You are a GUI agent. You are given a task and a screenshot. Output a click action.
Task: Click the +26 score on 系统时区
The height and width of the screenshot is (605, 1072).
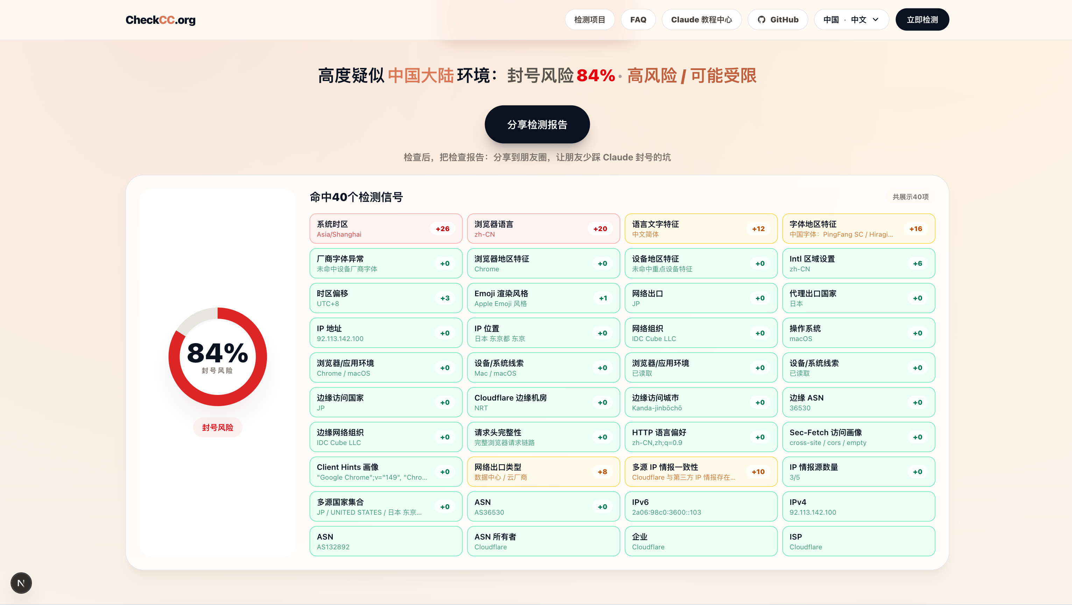click(x=442, y=229)
